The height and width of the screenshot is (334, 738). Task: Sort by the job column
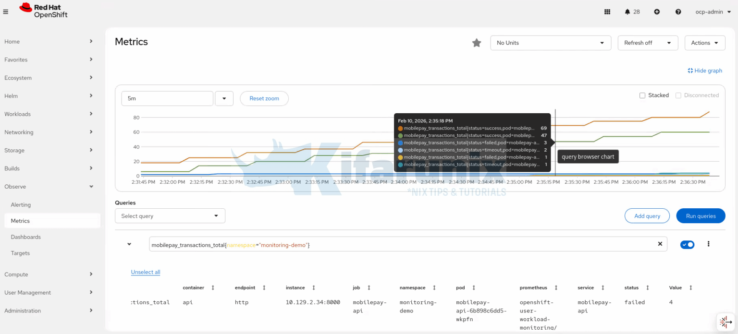click(x=369, y=287)
